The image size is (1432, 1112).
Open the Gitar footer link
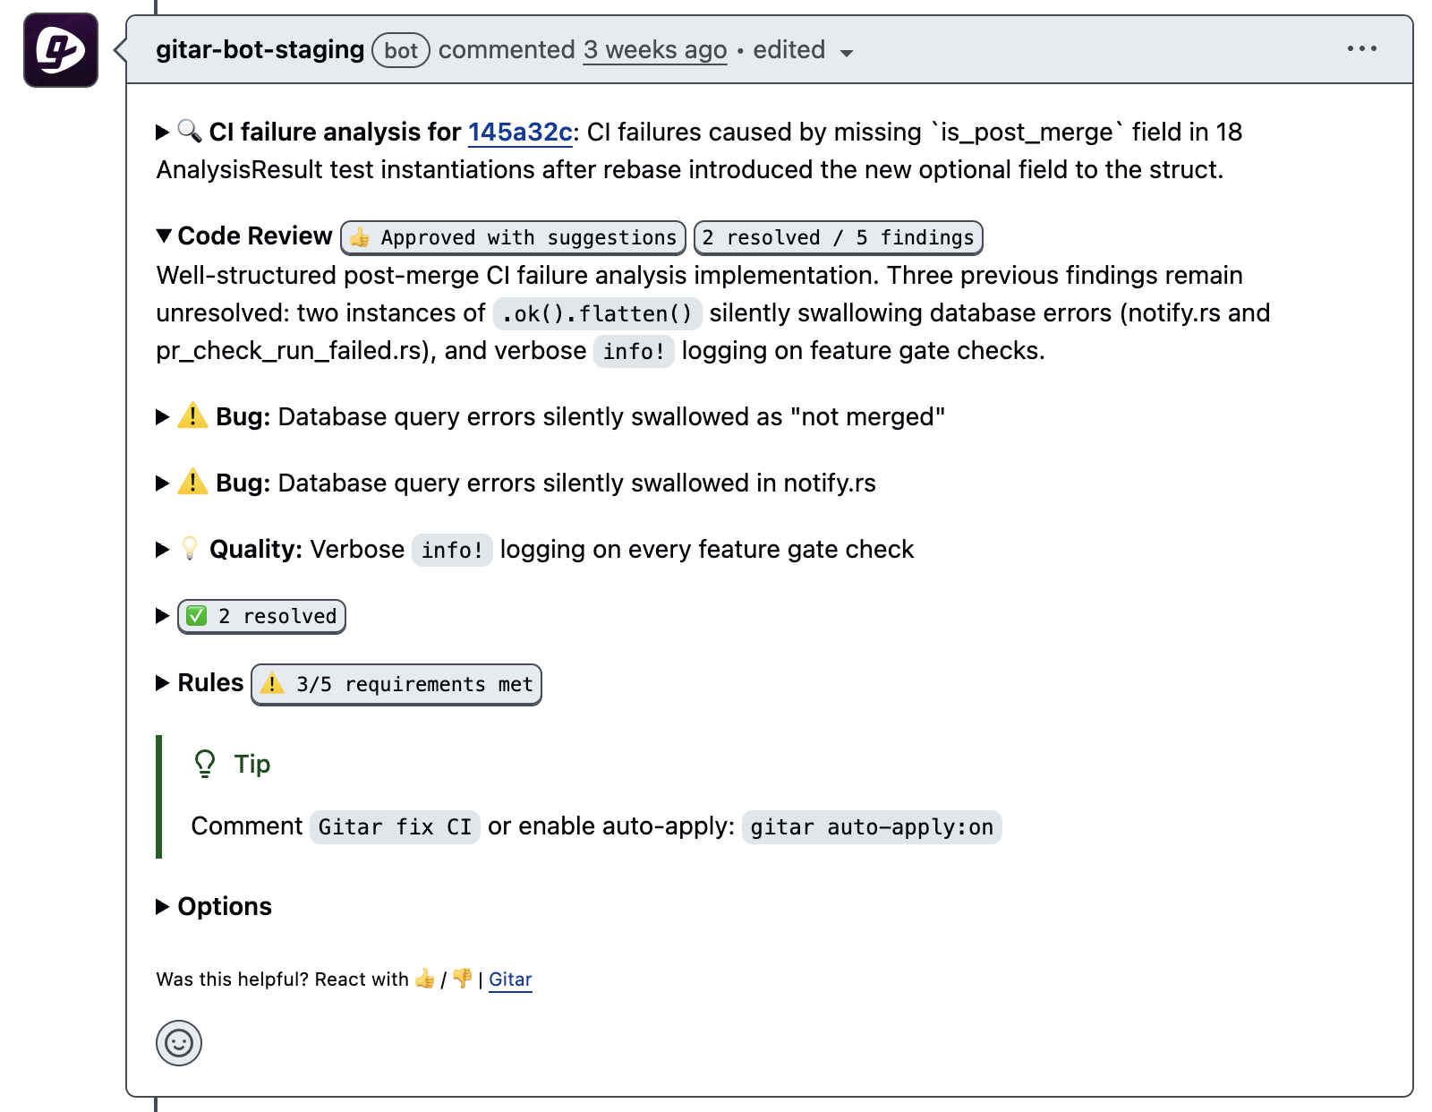510,979
